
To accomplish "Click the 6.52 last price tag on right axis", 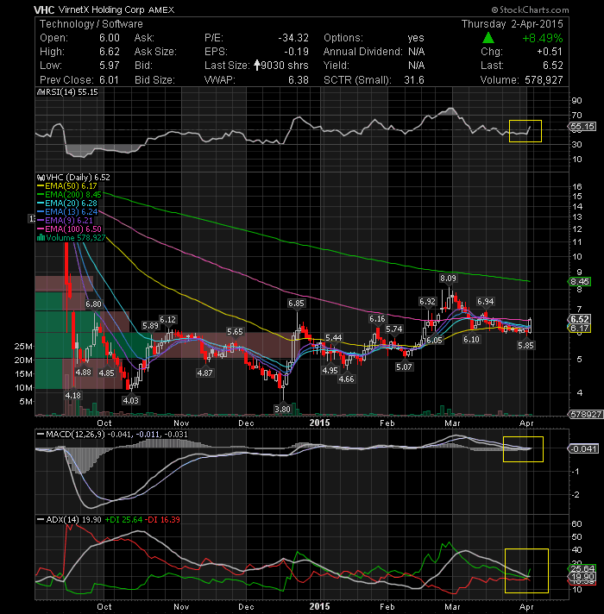I will click(x=579, y=319).
